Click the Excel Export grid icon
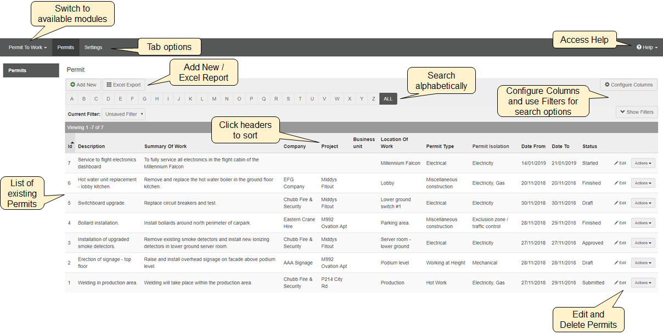The image size is (663, 335). [x=109, y=85]
